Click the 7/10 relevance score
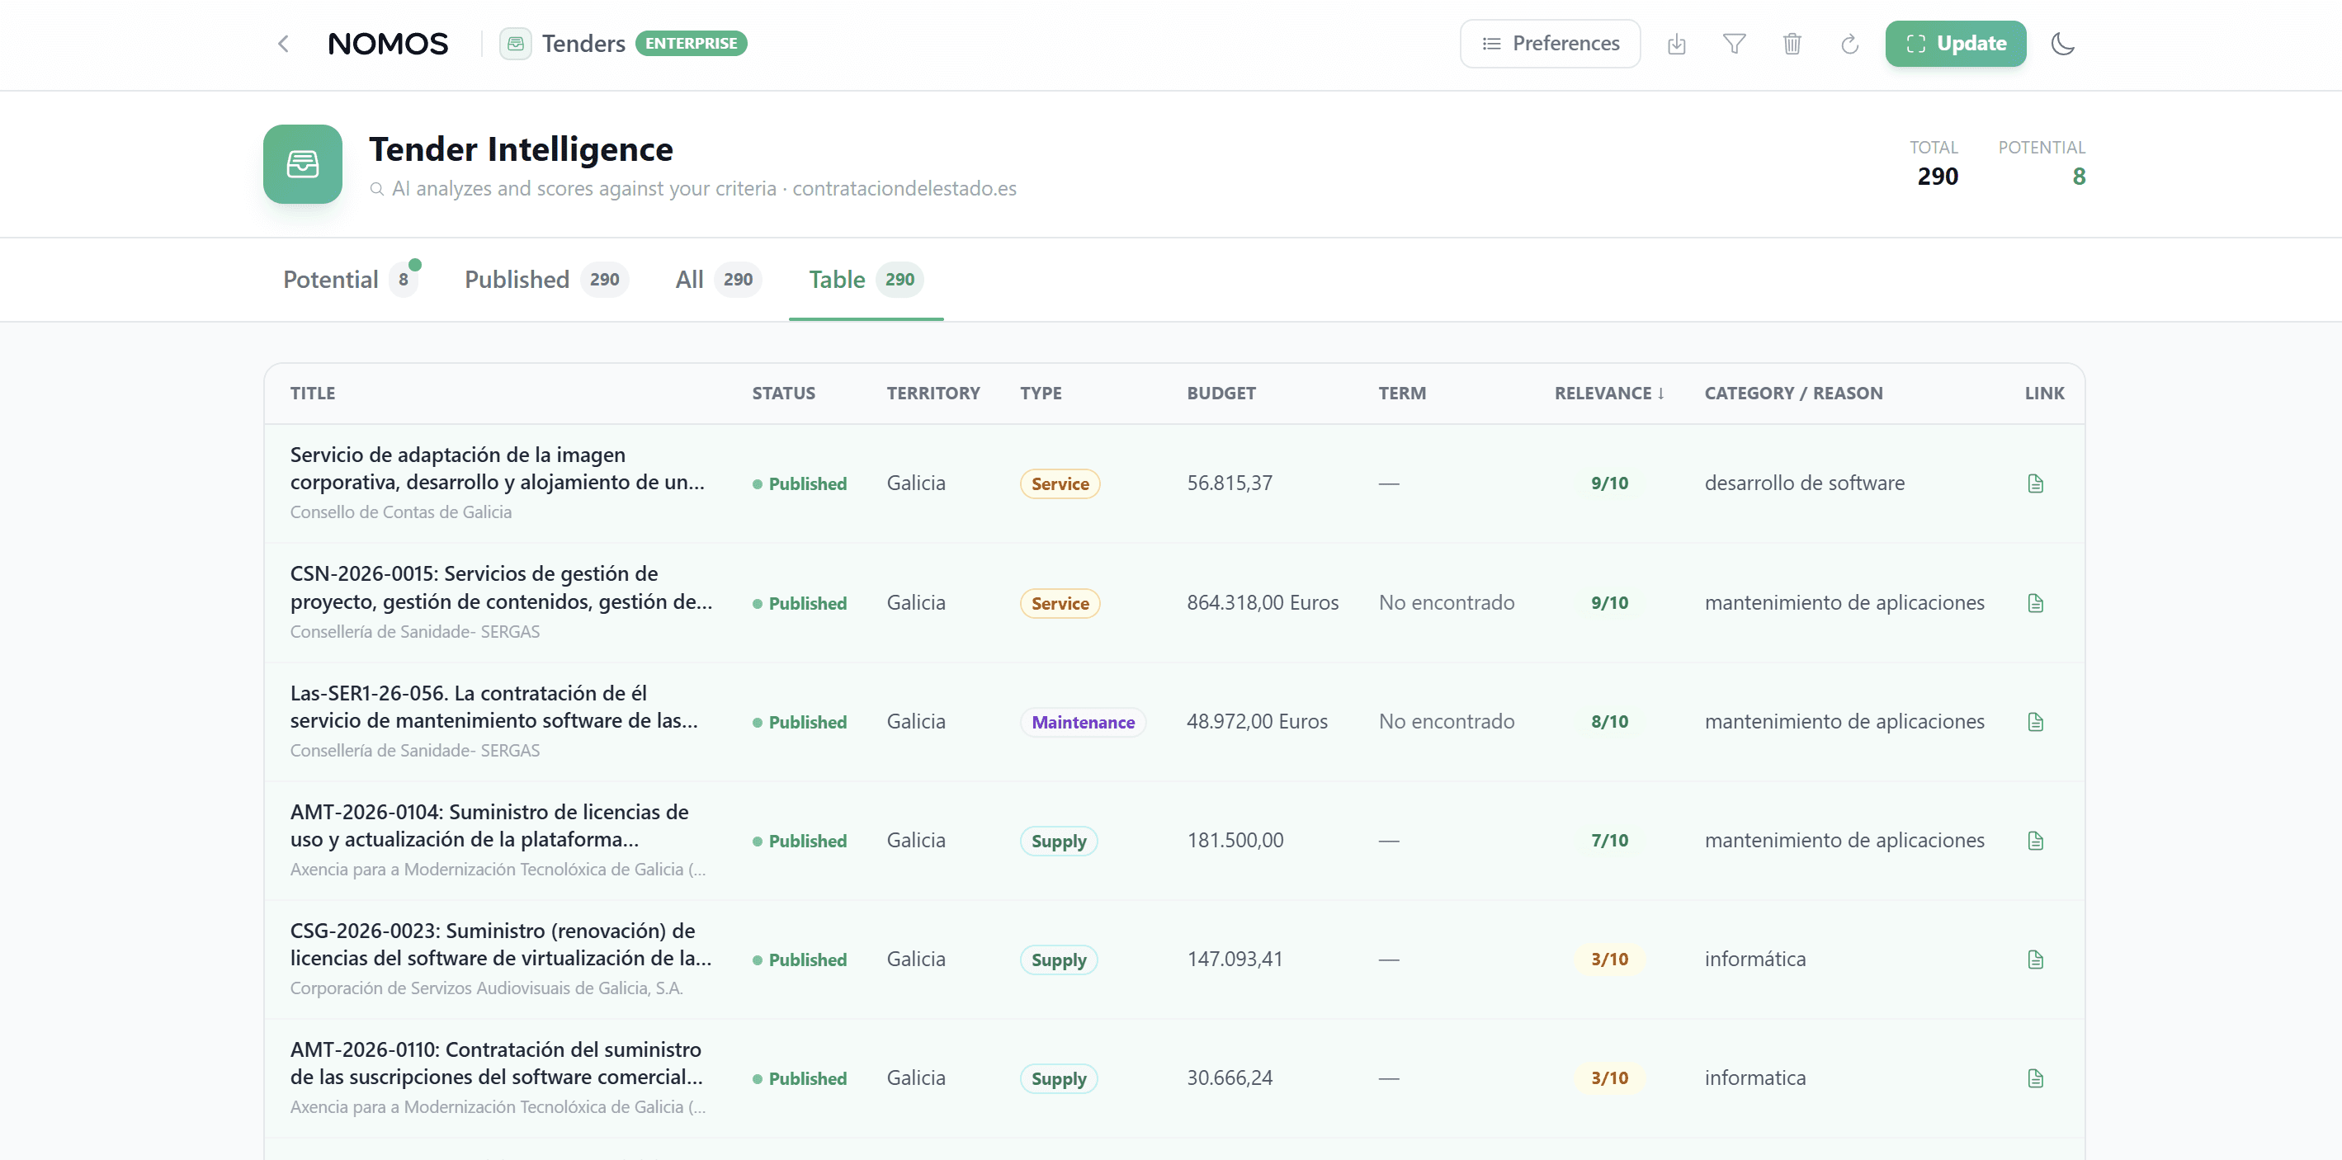2342x1160 pixels. pos(1609,841)
